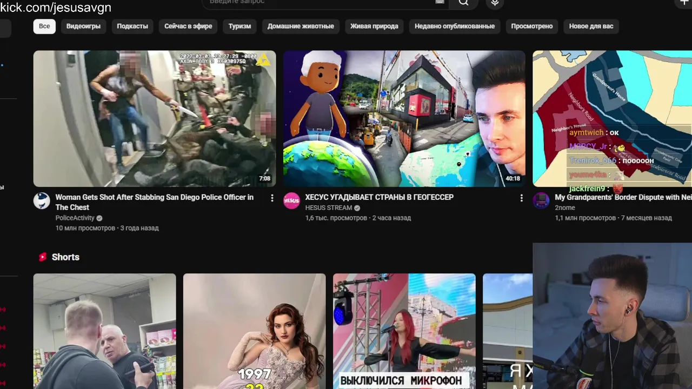Click the 40:18 duration badge
Image resolution: width=692 pixels, height=389 pixels.
tap(513, 178)
